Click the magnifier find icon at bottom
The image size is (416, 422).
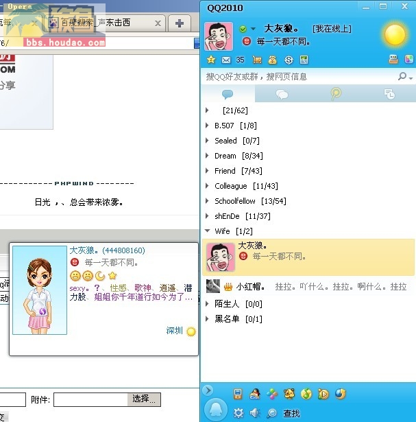(x=272, y=413)
